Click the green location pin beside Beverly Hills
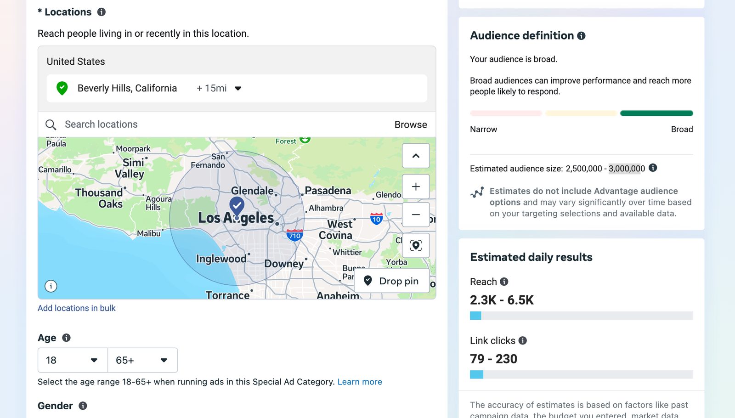This screenshot has width=735, height=418. [62, 88]
